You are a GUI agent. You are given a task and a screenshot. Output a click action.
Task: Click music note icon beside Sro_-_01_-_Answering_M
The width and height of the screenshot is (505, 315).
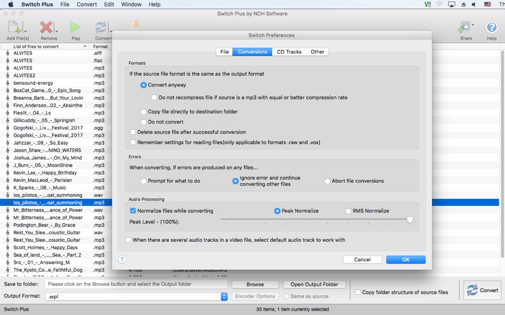pos(7,262)
